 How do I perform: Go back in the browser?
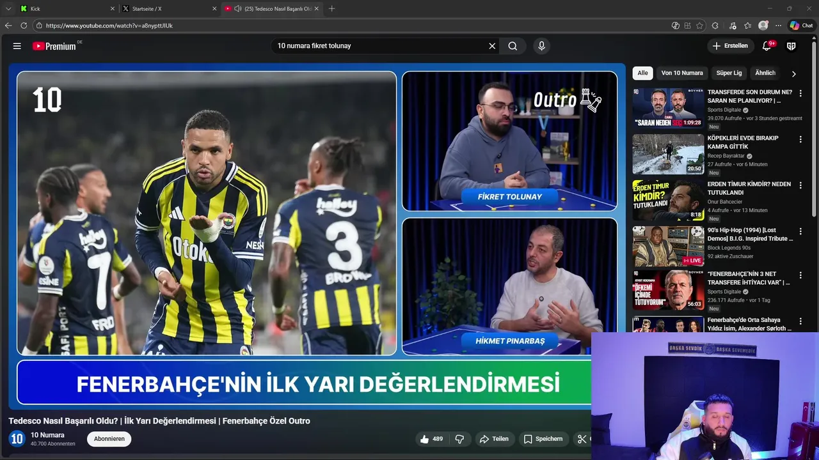pos(8,26)
